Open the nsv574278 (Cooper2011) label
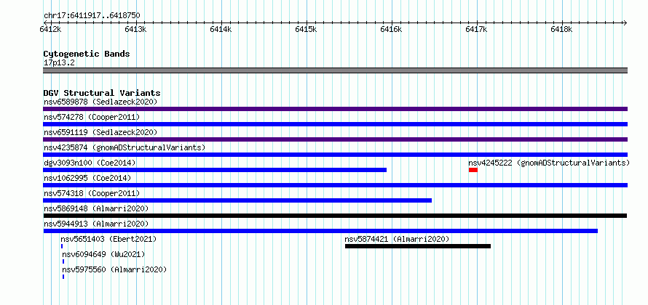This screenshot has width=648, height=305. click(91, 117)
